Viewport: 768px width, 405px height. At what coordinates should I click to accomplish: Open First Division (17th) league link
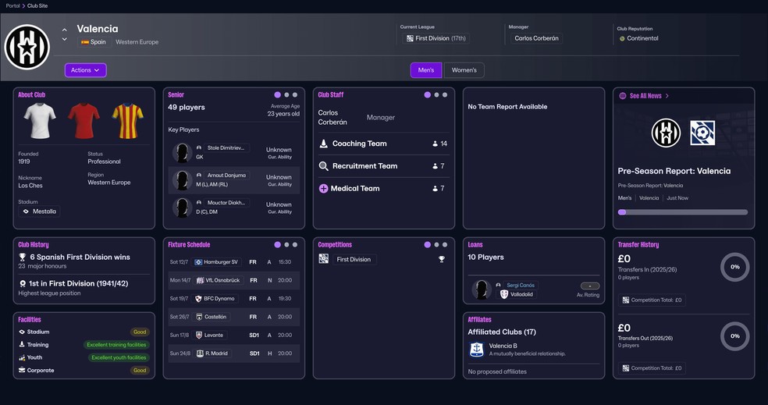[x=436, y=38]
